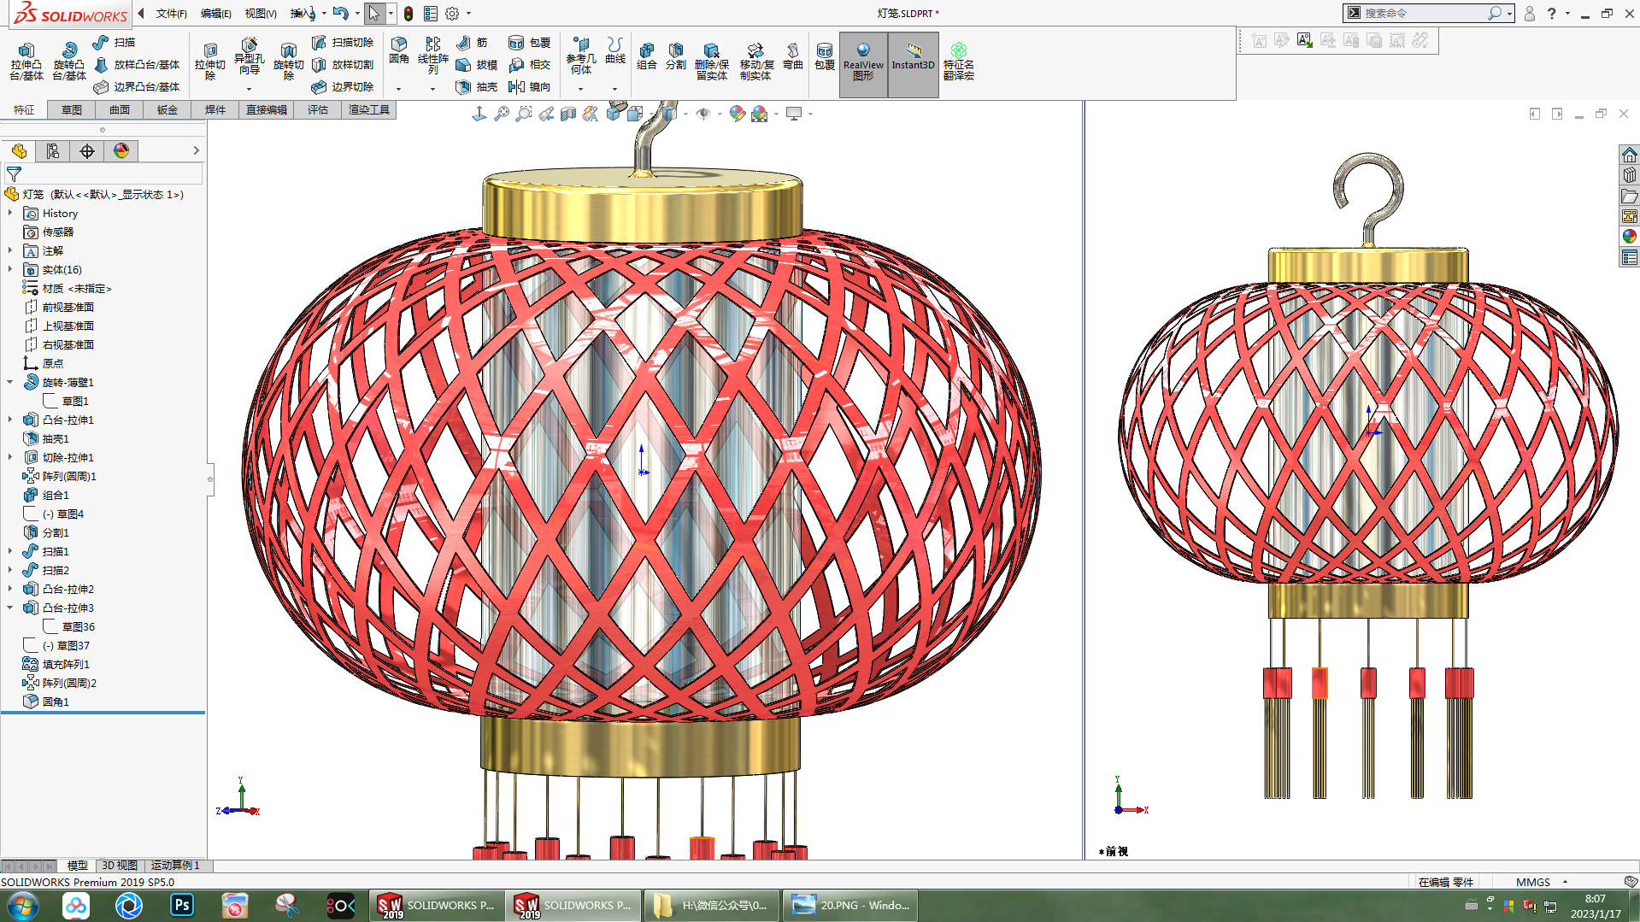Click the Zoom to Fit view icon
Image resolution: width=1640 pixels, height=922 pixels.
coord(502,114)
